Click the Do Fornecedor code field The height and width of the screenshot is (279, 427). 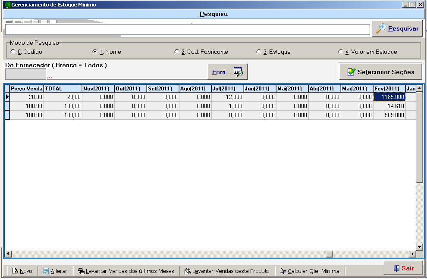[x=25, y=74]
